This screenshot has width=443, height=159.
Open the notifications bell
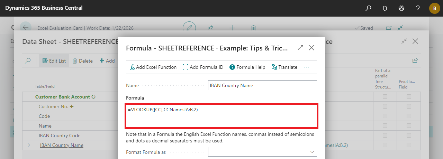(385, 8)
